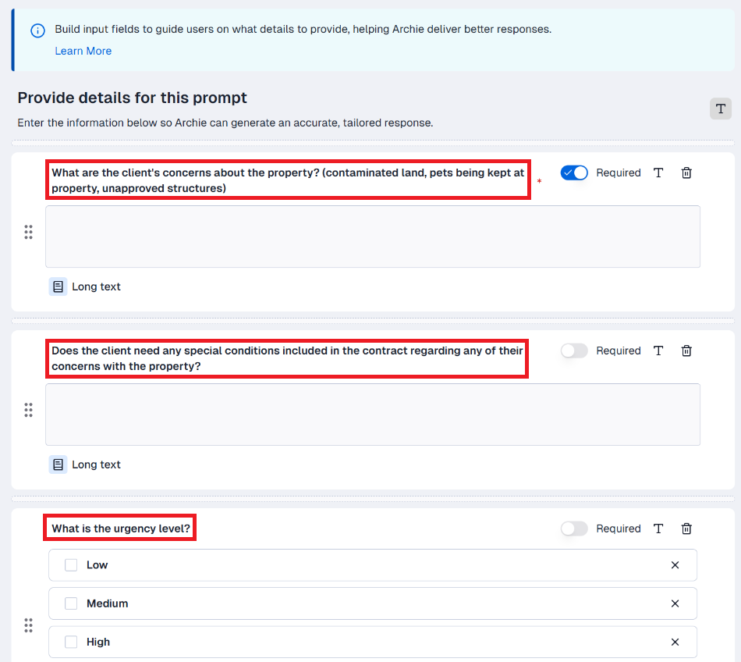
Task: Delete the client's concerns question field
Action: coord(686,173)
